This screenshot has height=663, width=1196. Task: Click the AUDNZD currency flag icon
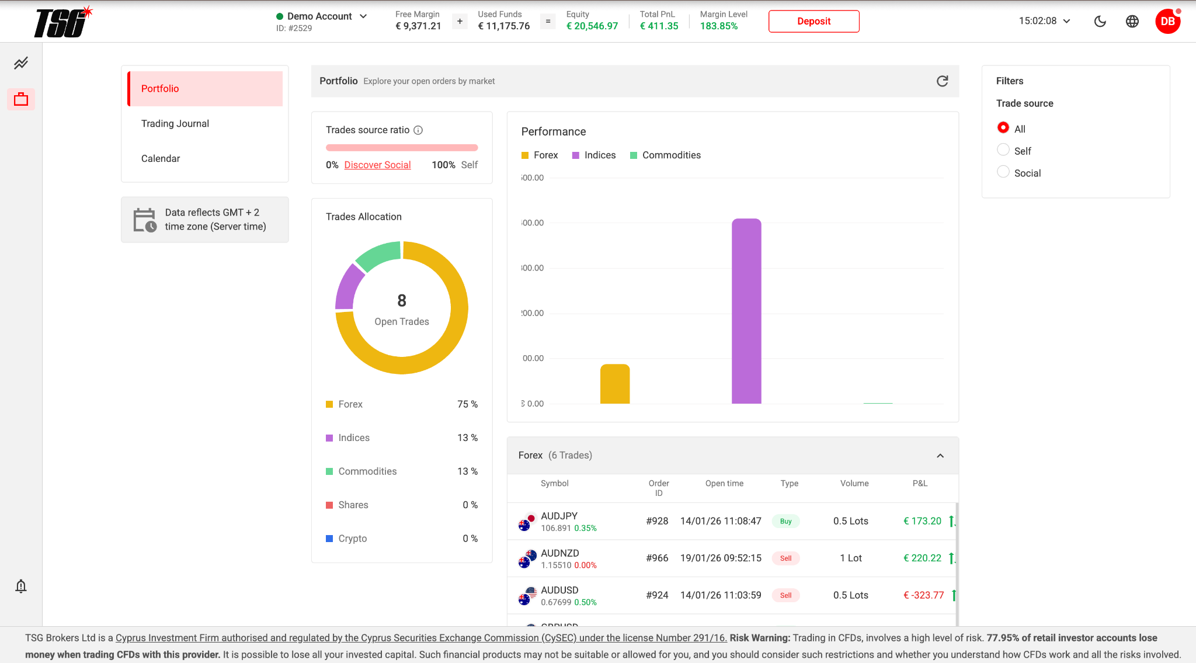coord(527,558)
